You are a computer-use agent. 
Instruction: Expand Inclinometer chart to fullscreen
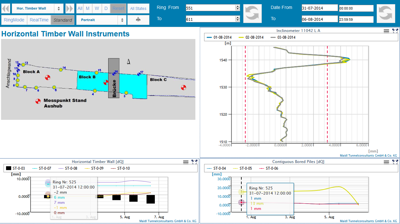(395, 31)
